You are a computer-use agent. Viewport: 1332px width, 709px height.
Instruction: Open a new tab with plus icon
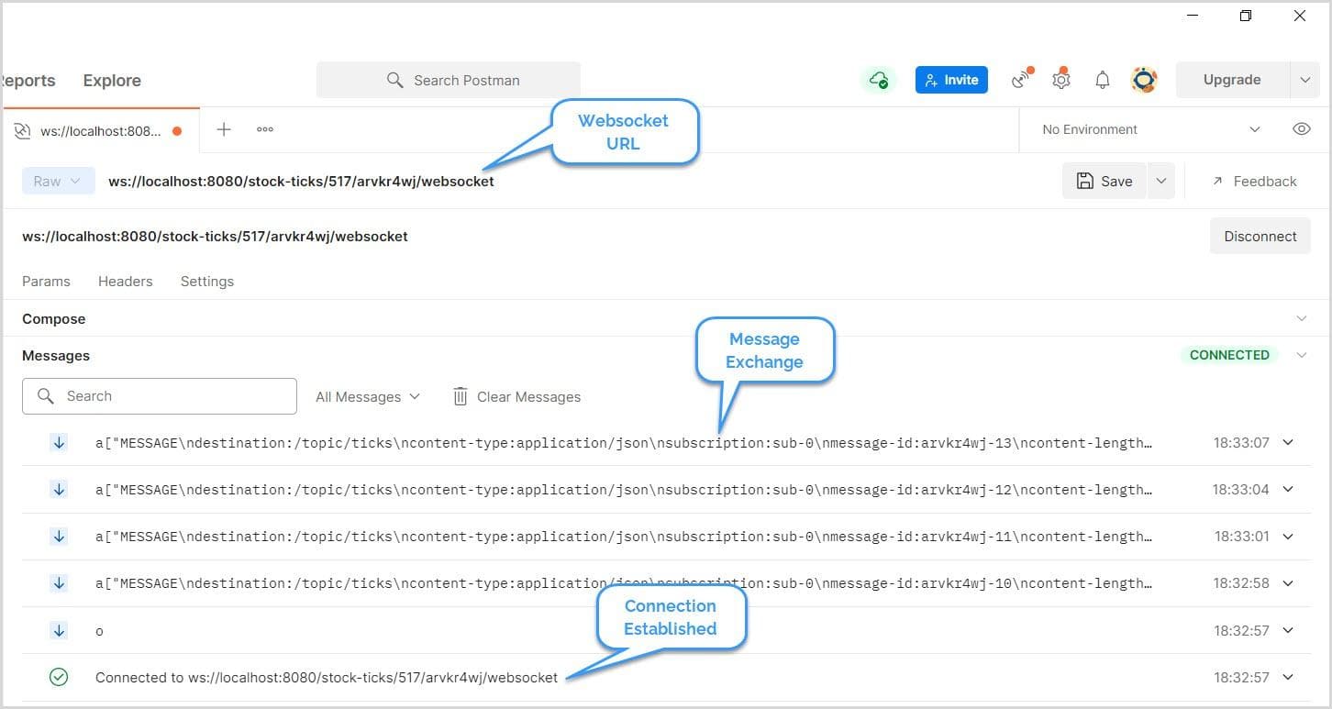tap(224, 129)
